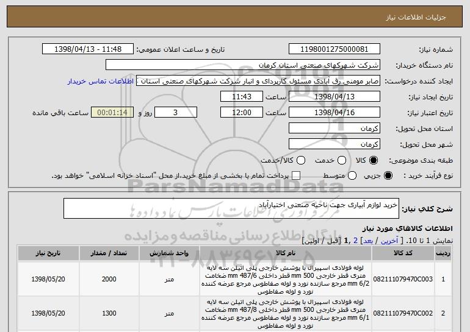The image size is (470, 332).
Task: Click the general description box خرید لوازم آبیاری
Action: [x=231, y=208]
